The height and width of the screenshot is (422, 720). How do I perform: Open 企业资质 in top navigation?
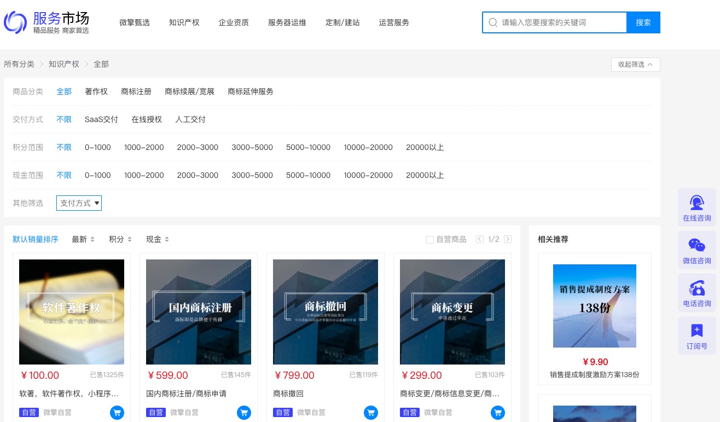pos(234,22)
